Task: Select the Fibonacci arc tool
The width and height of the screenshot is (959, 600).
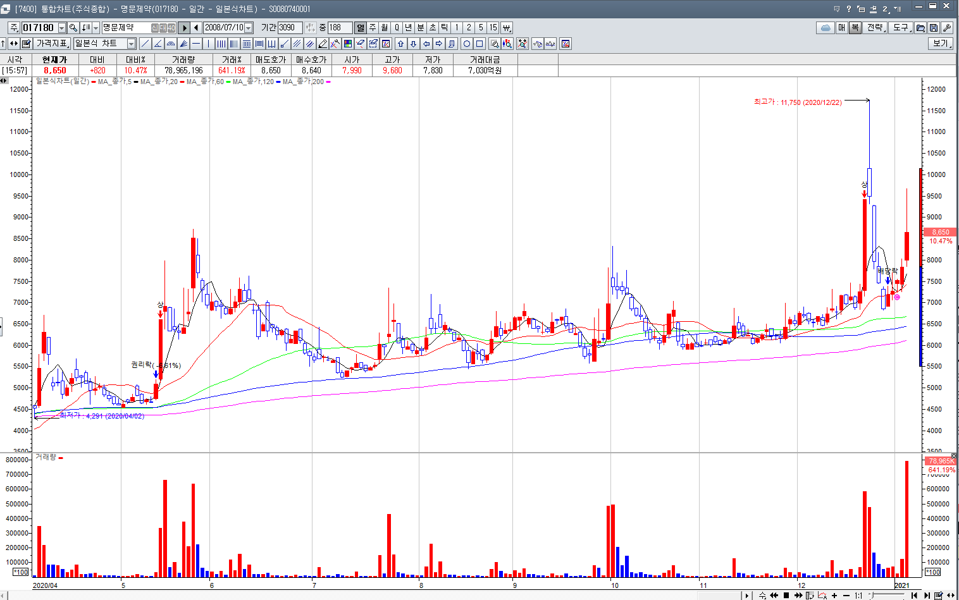Action: coord(170,44)
